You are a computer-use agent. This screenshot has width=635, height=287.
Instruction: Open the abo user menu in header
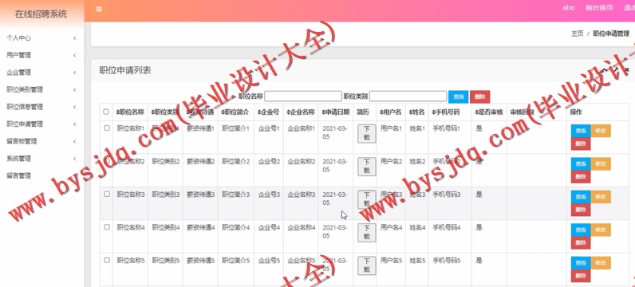point(569,8)
